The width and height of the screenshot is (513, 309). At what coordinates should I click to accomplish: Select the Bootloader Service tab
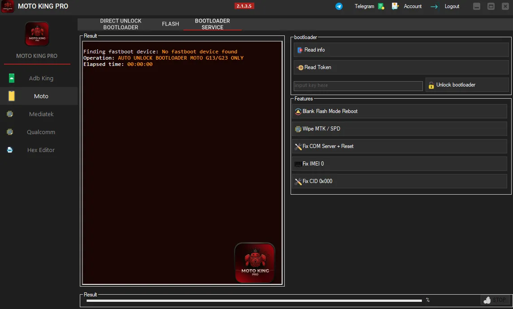pos(213,24)
